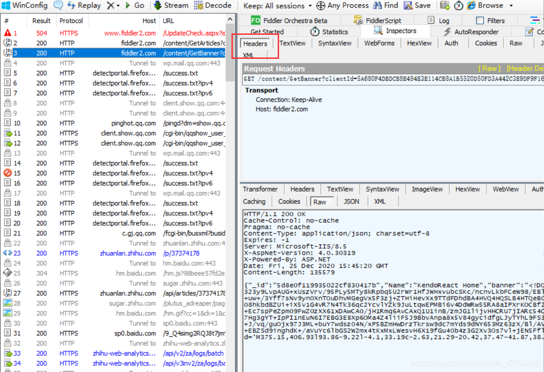
Task: Select session 15 blocked icon
Action: pyautogui.click(x=7, y=173)
